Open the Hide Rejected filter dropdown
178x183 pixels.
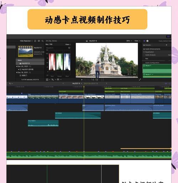coord(26,41)
